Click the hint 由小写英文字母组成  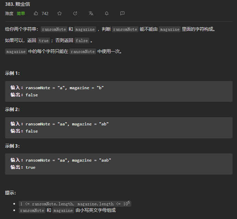pyautogui.click(x=95, y=210)
